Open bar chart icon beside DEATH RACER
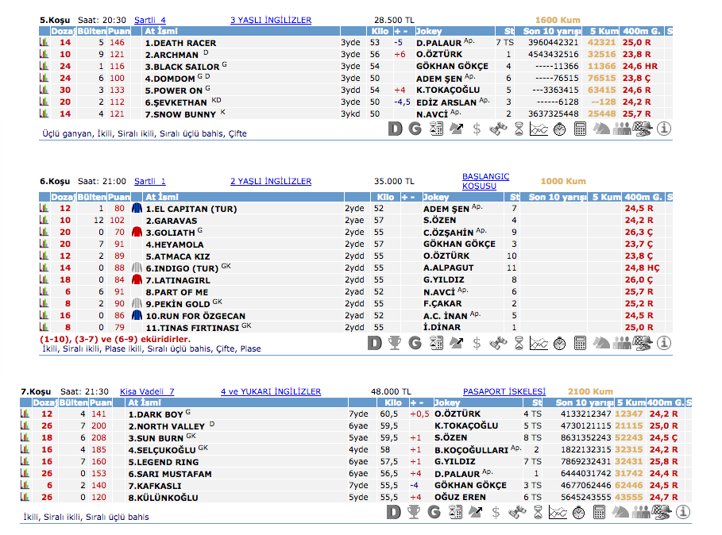The width and height of the screenshot is (722, 535). [x=44, y=43]
